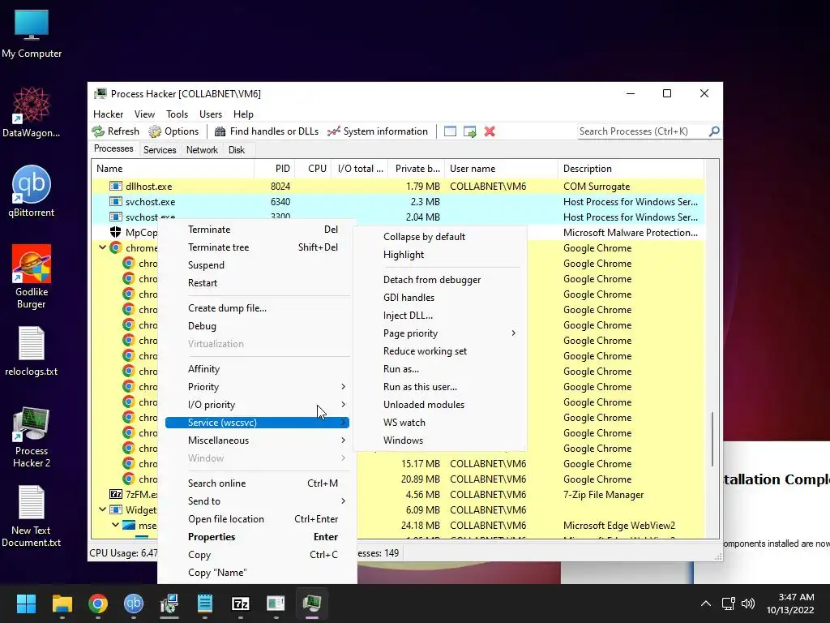Collapse the chrome process tree
Screen dimensions: 830x623
tap(103, 247)
